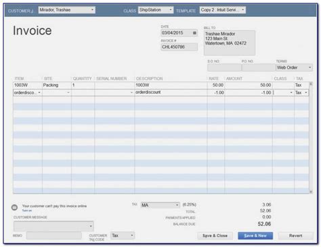Image resolution: width=321 pixels, height=247 pixels.
Task: Expand the Class dropdown set to ShipStation
Action: point(156,10)
